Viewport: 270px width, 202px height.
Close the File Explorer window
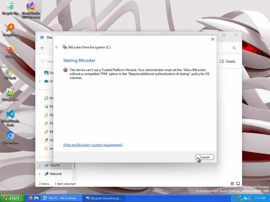pyautogui.click(x=236, y=35)
